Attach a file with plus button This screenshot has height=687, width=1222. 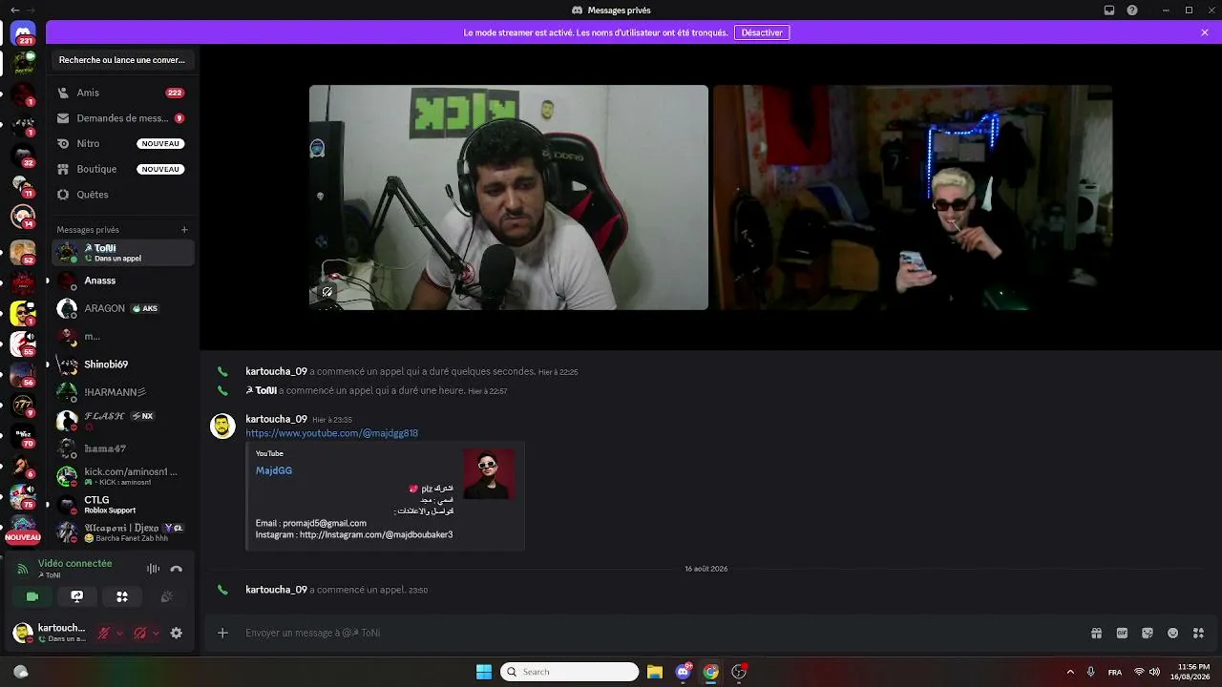click(x=222, y=633)
